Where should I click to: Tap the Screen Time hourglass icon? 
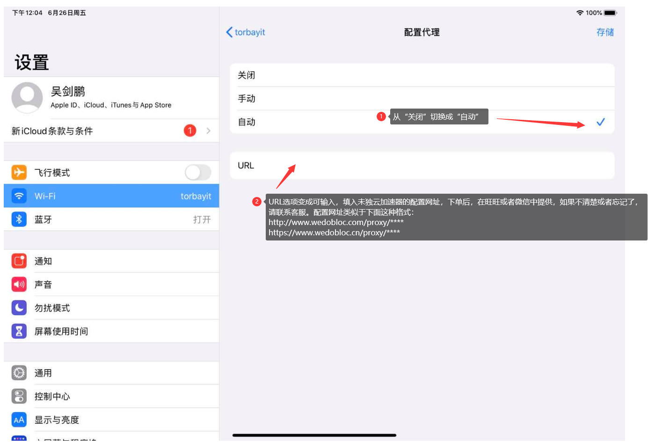[x=19, y=331]
